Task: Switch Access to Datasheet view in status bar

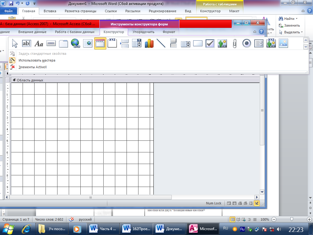Action: pos(234,203)
